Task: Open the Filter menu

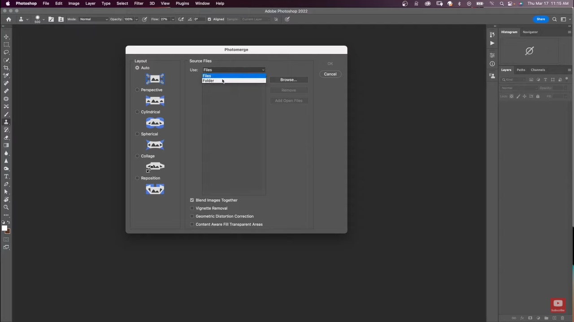Action: tap(139, 3)
